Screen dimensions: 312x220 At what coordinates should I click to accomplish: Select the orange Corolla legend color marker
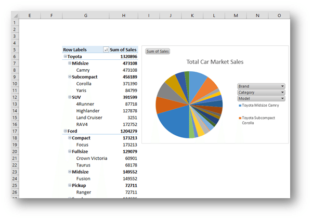(x=240, y=118)
